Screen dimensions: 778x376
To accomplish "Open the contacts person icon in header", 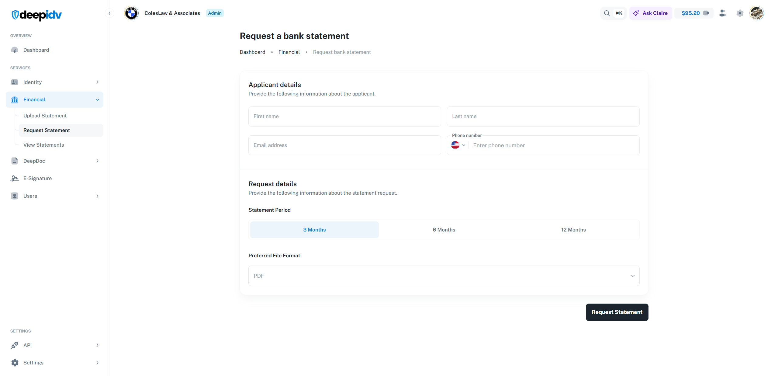I will [x=722, y=13].
